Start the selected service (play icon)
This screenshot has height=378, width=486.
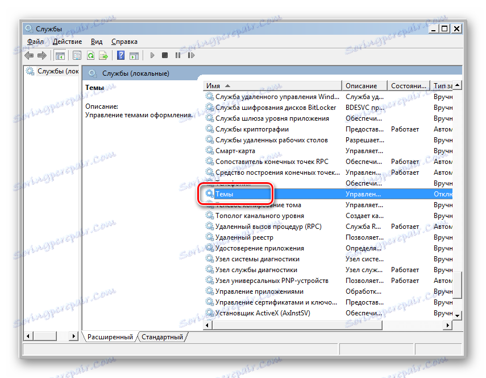(152, 56)
